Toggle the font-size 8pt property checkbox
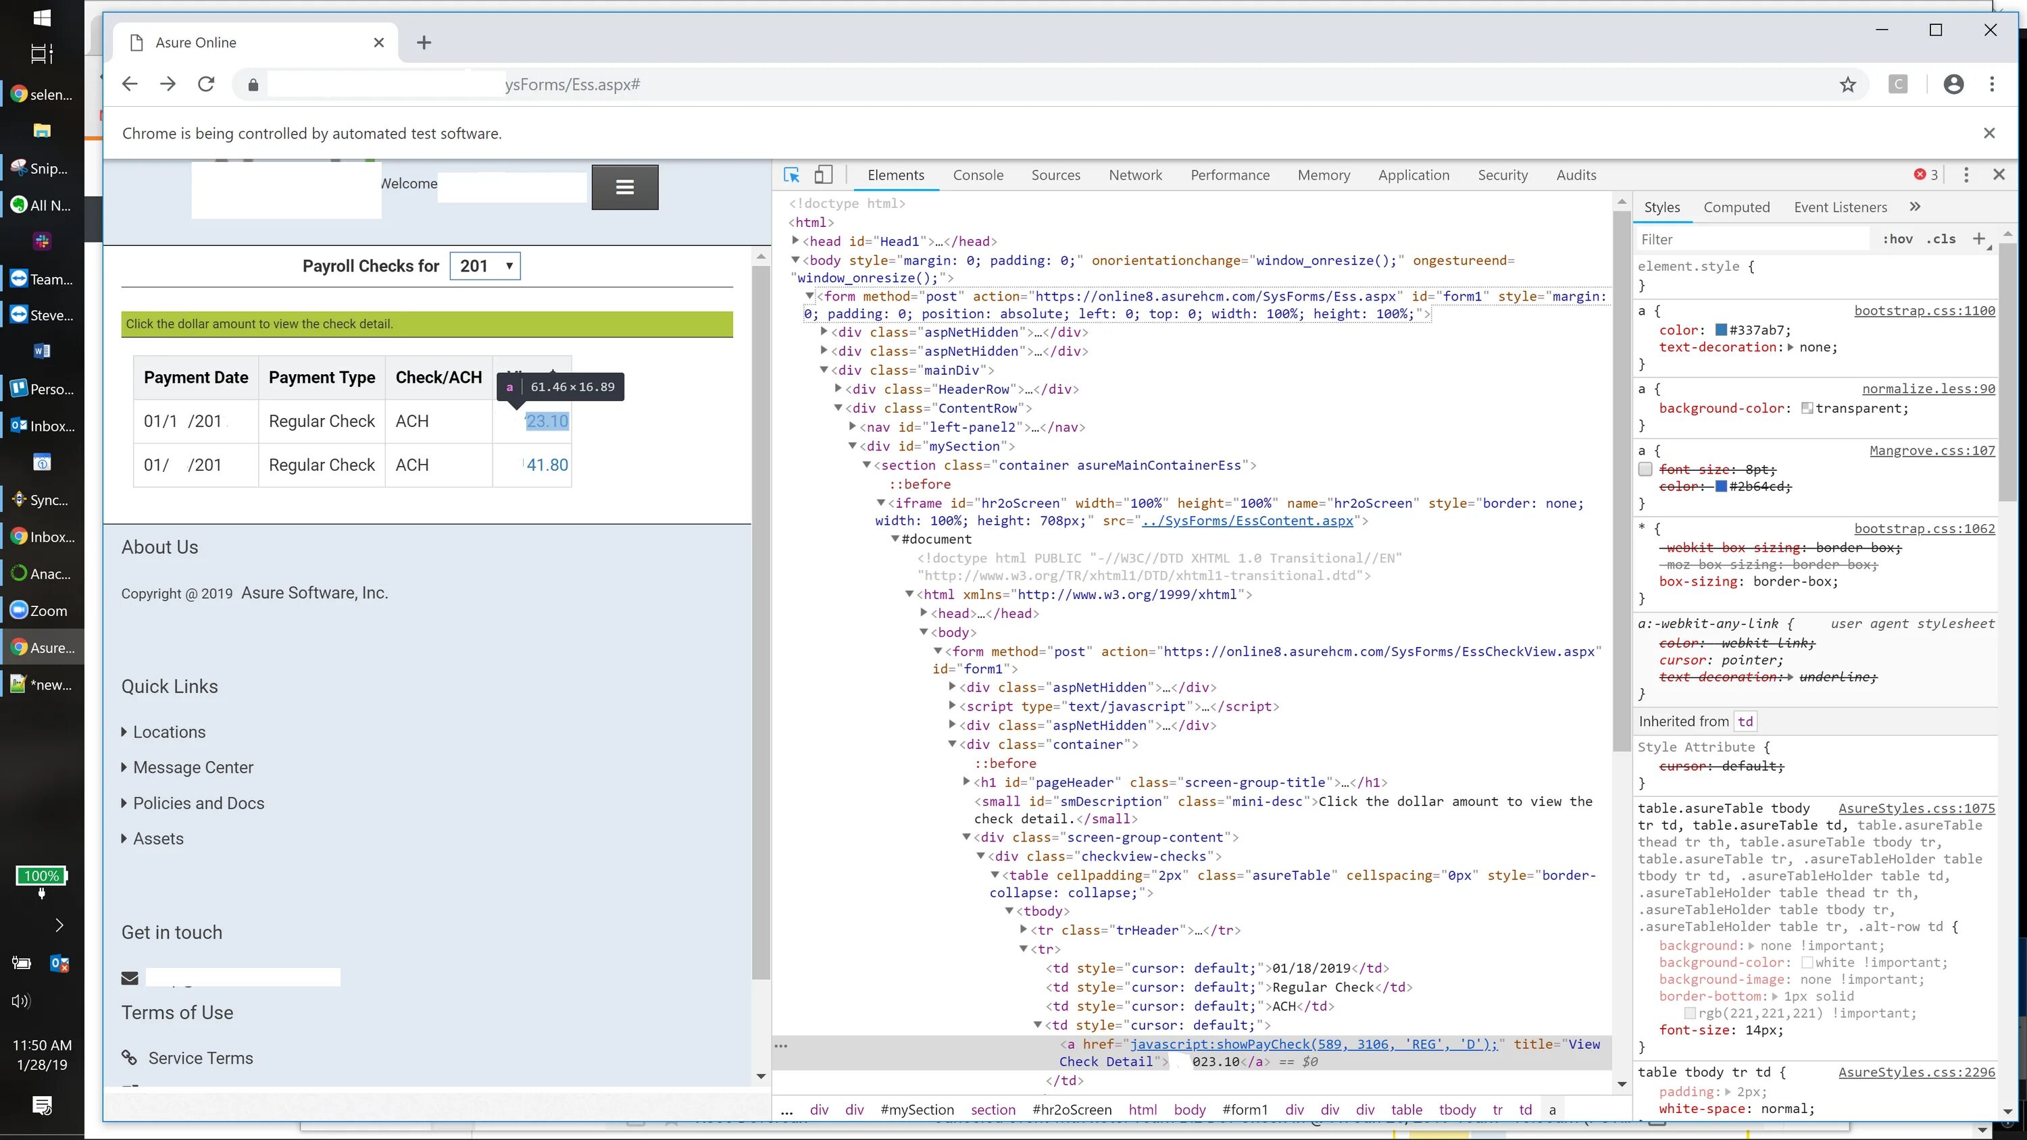Viewport: 2027px width, 1140px height. pyautogui.click(x=1645, y=469)
